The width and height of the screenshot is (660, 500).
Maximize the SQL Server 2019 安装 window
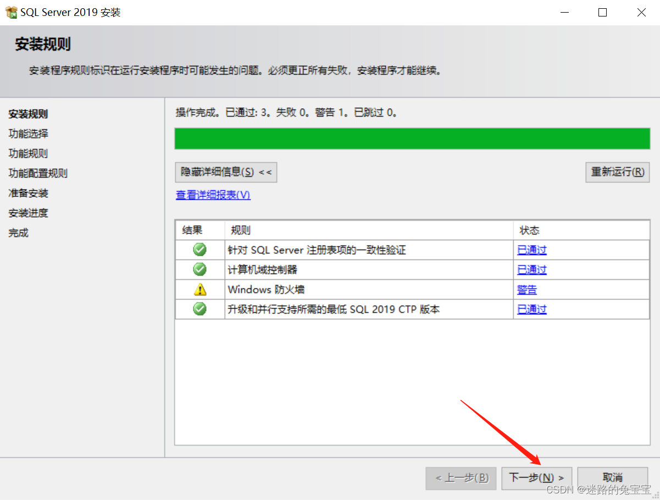pos(602,13)
